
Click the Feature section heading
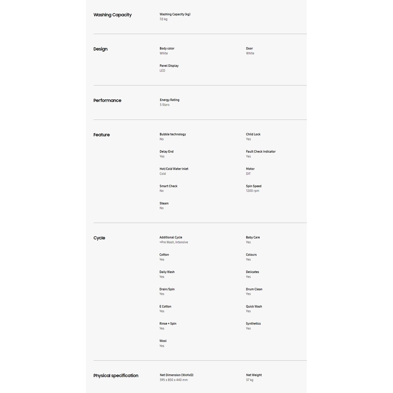pyautogui.click(x=101, y=135)
